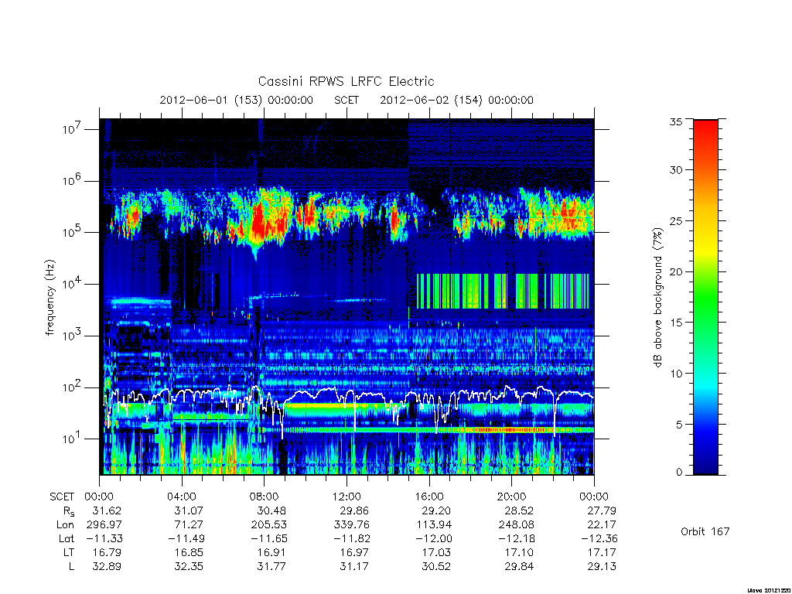
Task: Click the L value 29.13
Action: pyautogui.click(x=602, y=566)
